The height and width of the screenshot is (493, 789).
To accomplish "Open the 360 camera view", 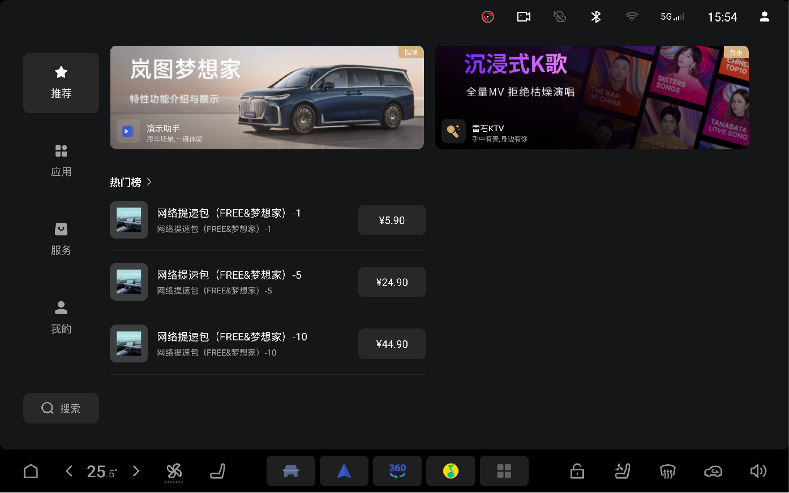I will [397, 471].
